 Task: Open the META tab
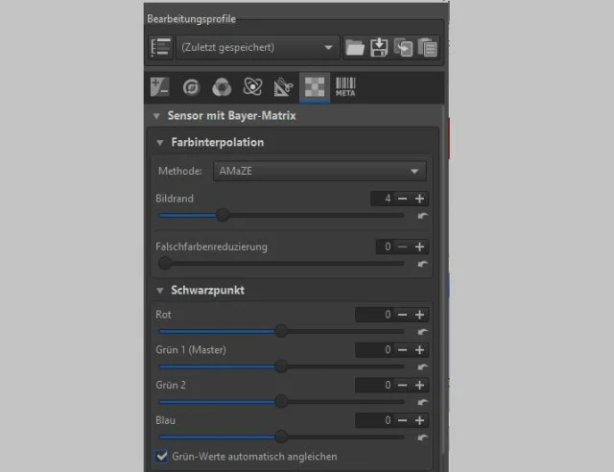point(345,87)
